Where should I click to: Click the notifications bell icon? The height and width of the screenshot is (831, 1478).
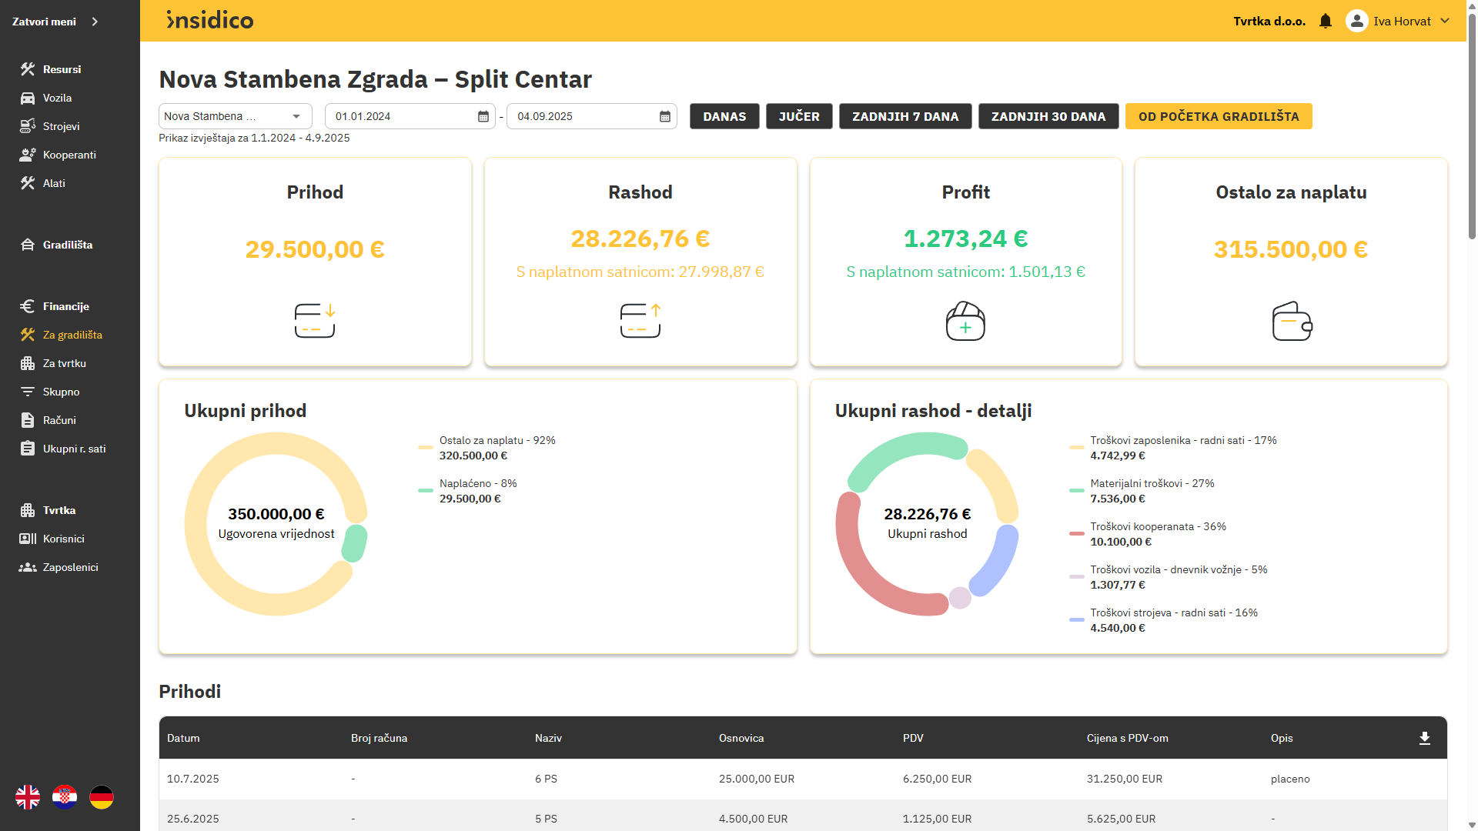pos(1325,22)
